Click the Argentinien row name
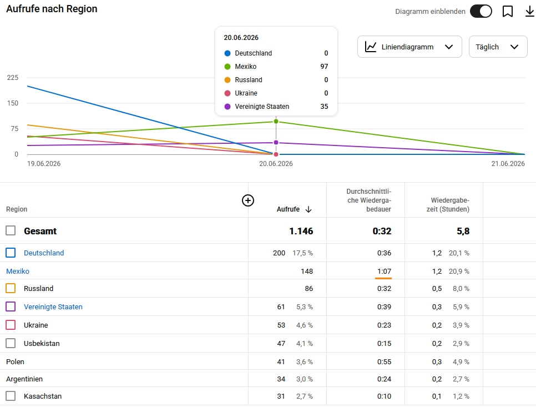Screen dimensions: 536x407 click(24, 379)
